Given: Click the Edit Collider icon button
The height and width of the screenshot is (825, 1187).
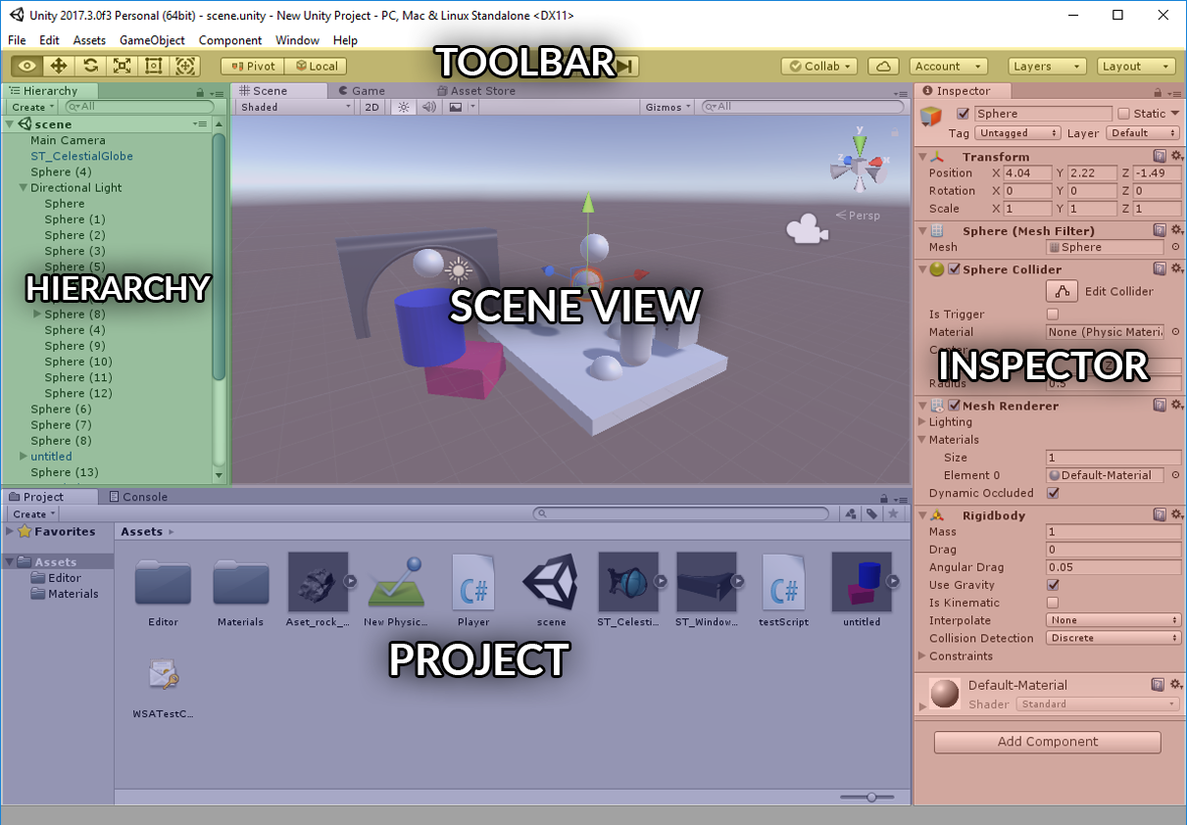Looking at the screenshot, I should [1062, 291].
